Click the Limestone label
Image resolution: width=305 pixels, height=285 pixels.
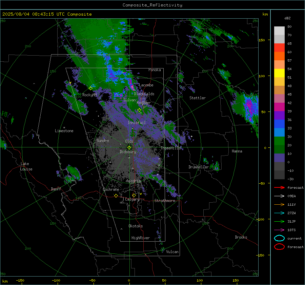tap(64, 131)
